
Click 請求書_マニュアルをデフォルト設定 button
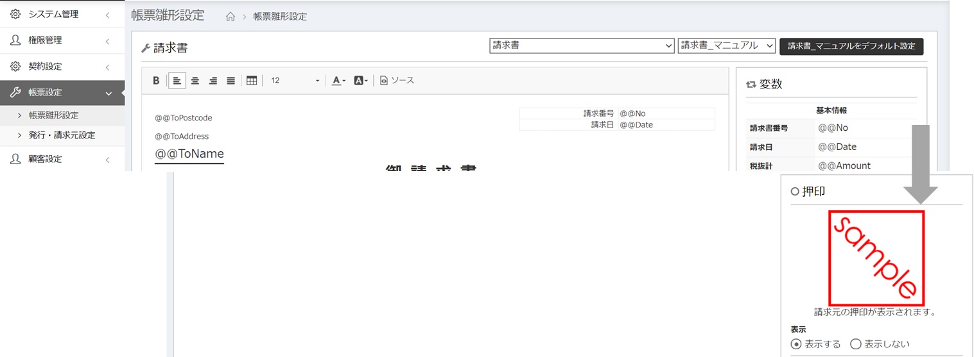click(x=851, y=46)
